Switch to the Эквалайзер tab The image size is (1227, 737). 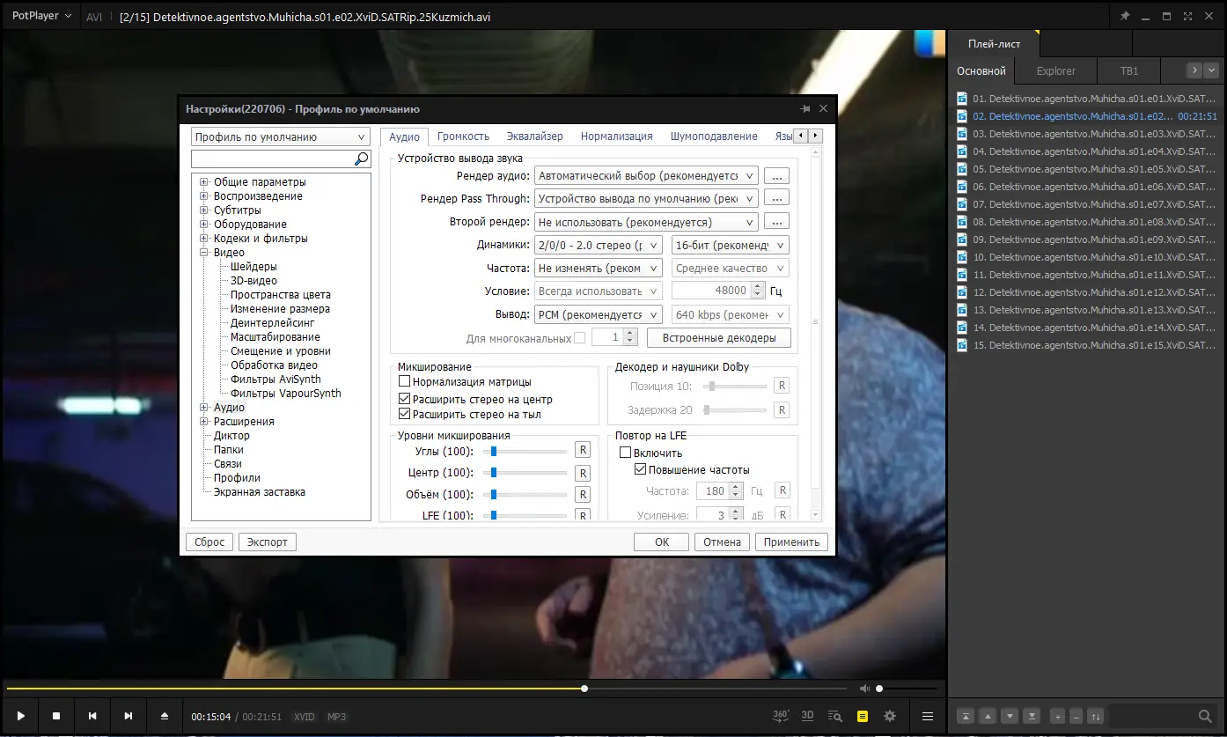click(534, 136)
